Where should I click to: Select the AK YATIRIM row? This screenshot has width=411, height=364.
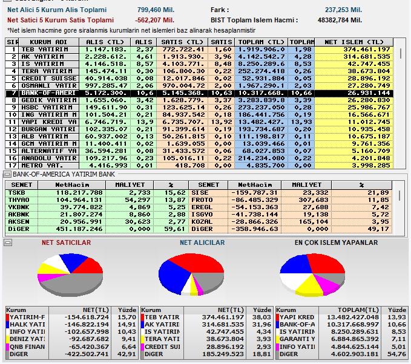(x=199, y=57)
